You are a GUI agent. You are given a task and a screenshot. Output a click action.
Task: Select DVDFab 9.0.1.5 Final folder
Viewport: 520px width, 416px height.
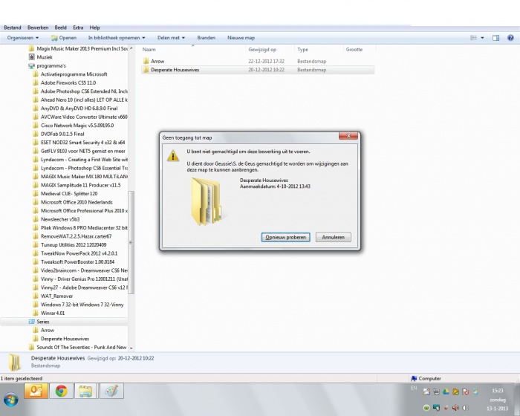click(x=62, y=134)
